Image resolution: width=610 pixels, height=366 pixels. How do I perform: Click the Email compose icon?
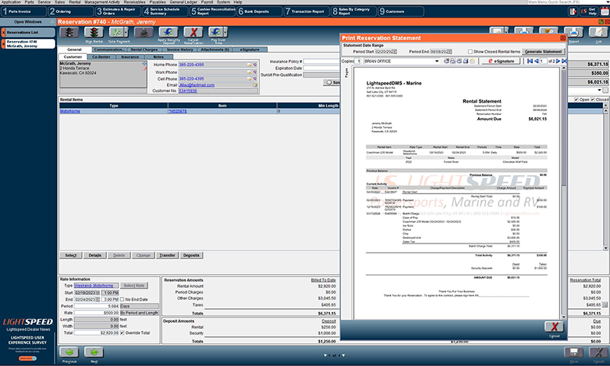point(255,85)
